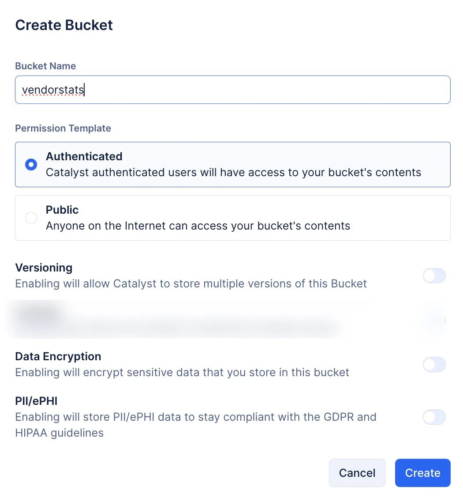The height and width of the screenshot is (498, 463).
Task: Select the Public radio button
Action: pyautogui.click(x=31, y=218)
